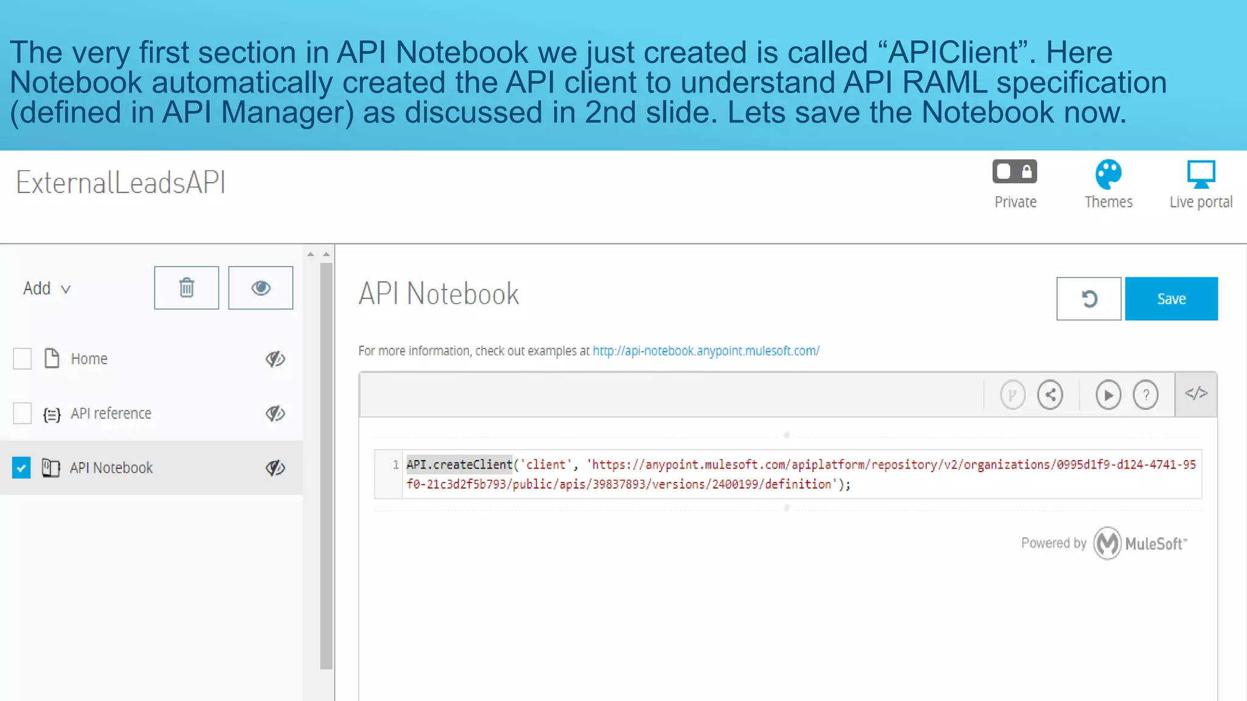1247x701 pixels.
Task: Click the Themes label
Action: point(1108,202)
